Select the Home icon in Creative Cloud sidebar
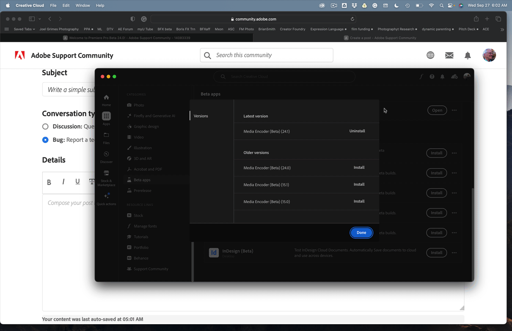This screenshot has width=512, height=331. (106, 99)
